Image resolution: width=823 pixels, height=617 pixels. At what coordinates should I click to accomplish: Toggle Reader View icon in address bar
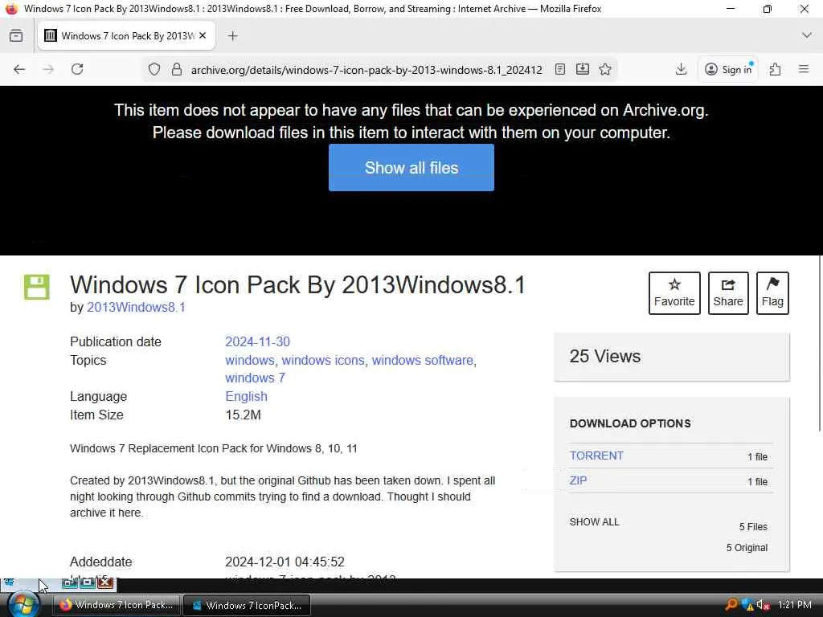tap(560, 69)
